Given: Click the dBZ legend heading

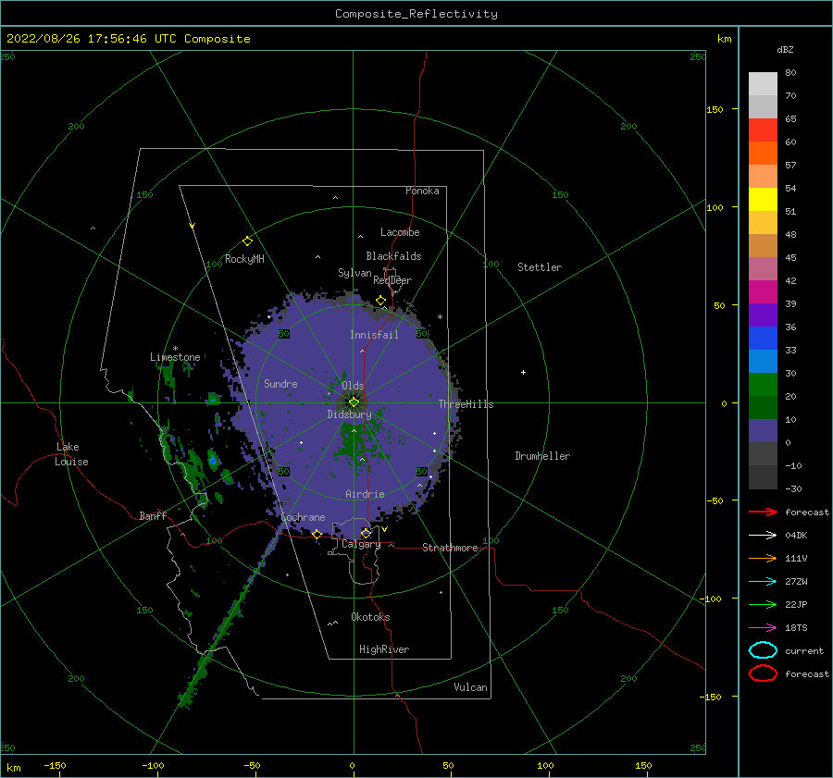Looking at the screenshot, I should [x=785, y=49].
